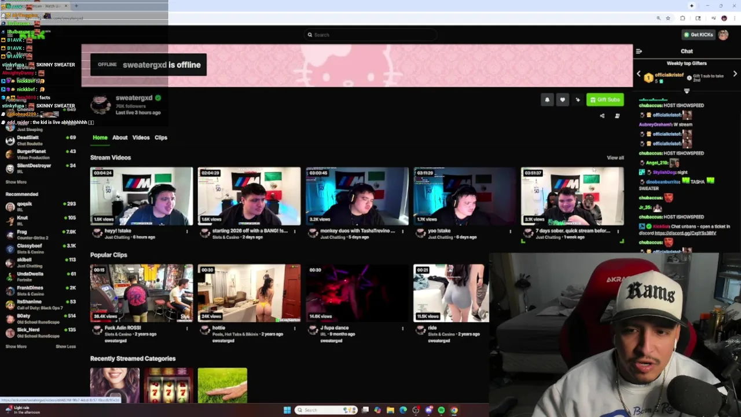Image resolution: width=741 pixels, height=417 pixels.
Task: Click the heart follow icon
Action: click(562, 100)
